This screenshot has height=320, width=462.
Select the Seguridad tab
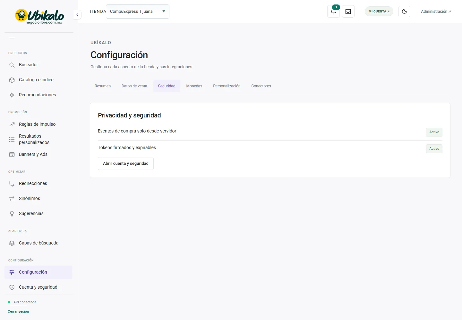[x=167, y=86]
